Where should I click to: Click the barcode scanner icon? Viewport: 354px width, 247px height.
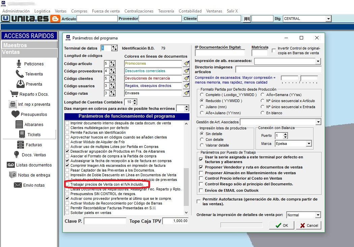(247, 19)
